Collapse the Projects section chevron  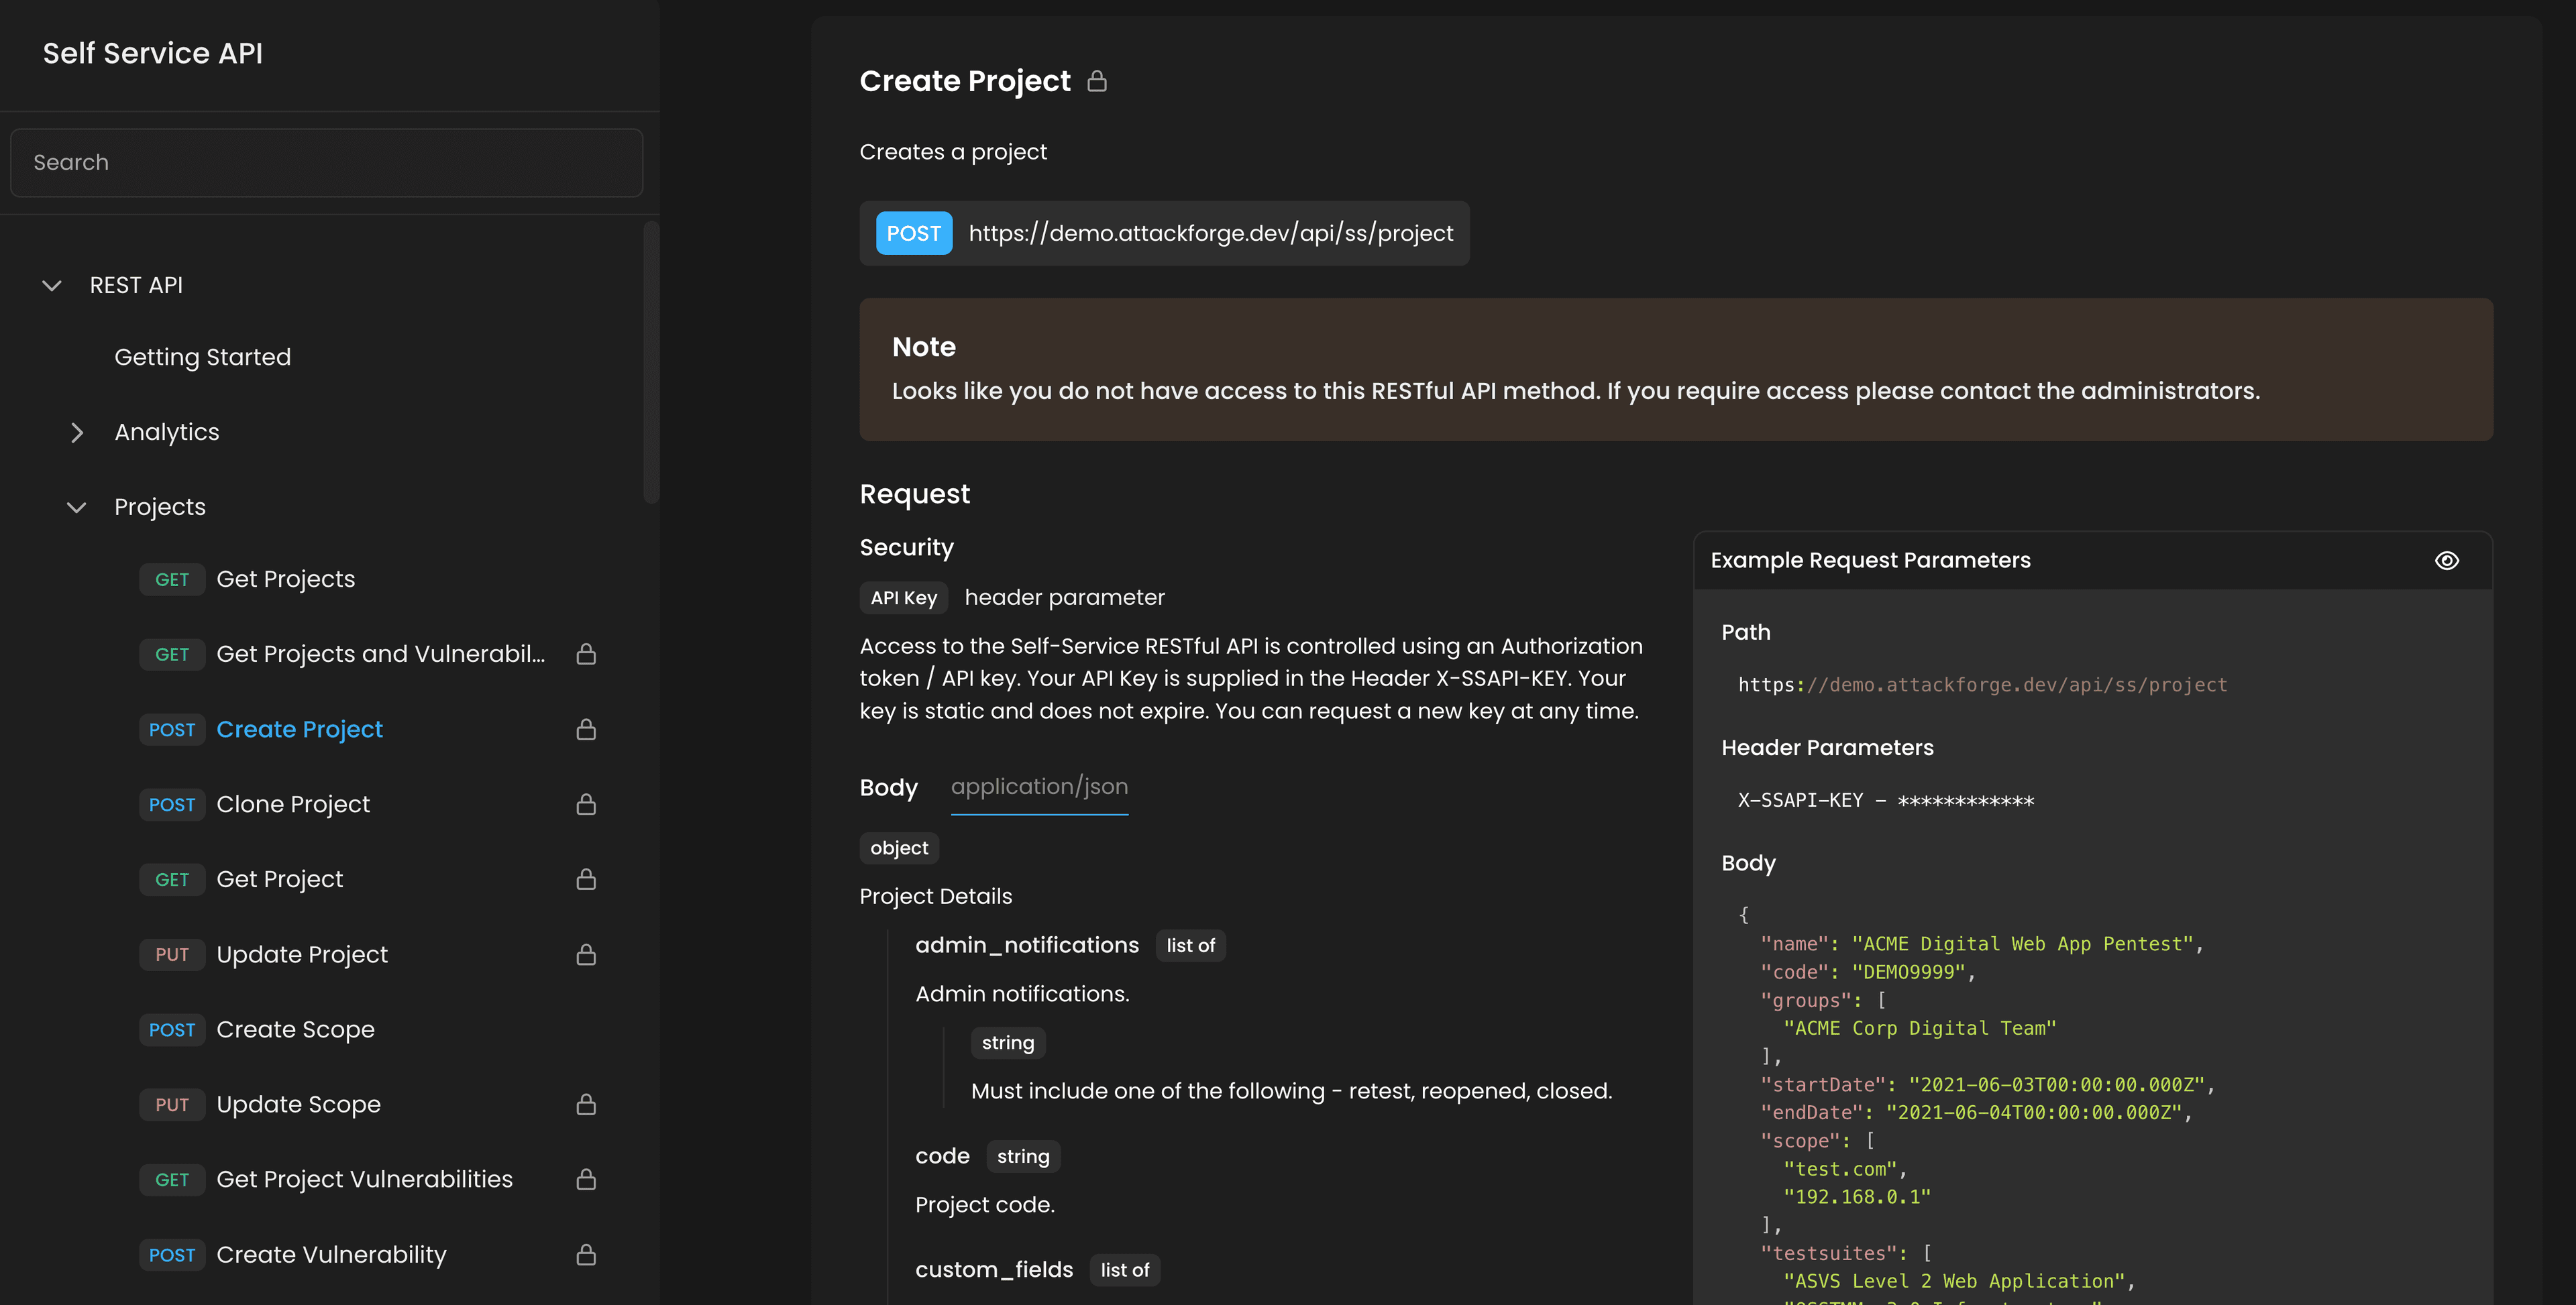[x=76, y=507]
